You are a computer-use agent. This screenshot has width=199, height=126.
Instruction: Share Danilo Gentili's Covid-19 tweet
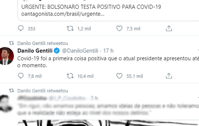[x=169, y=76]
